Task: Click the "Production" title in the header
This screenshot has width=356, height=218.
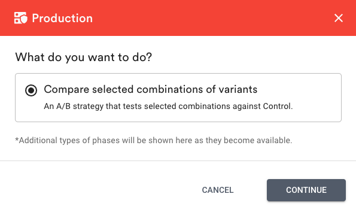Action: tap(62, 18)
